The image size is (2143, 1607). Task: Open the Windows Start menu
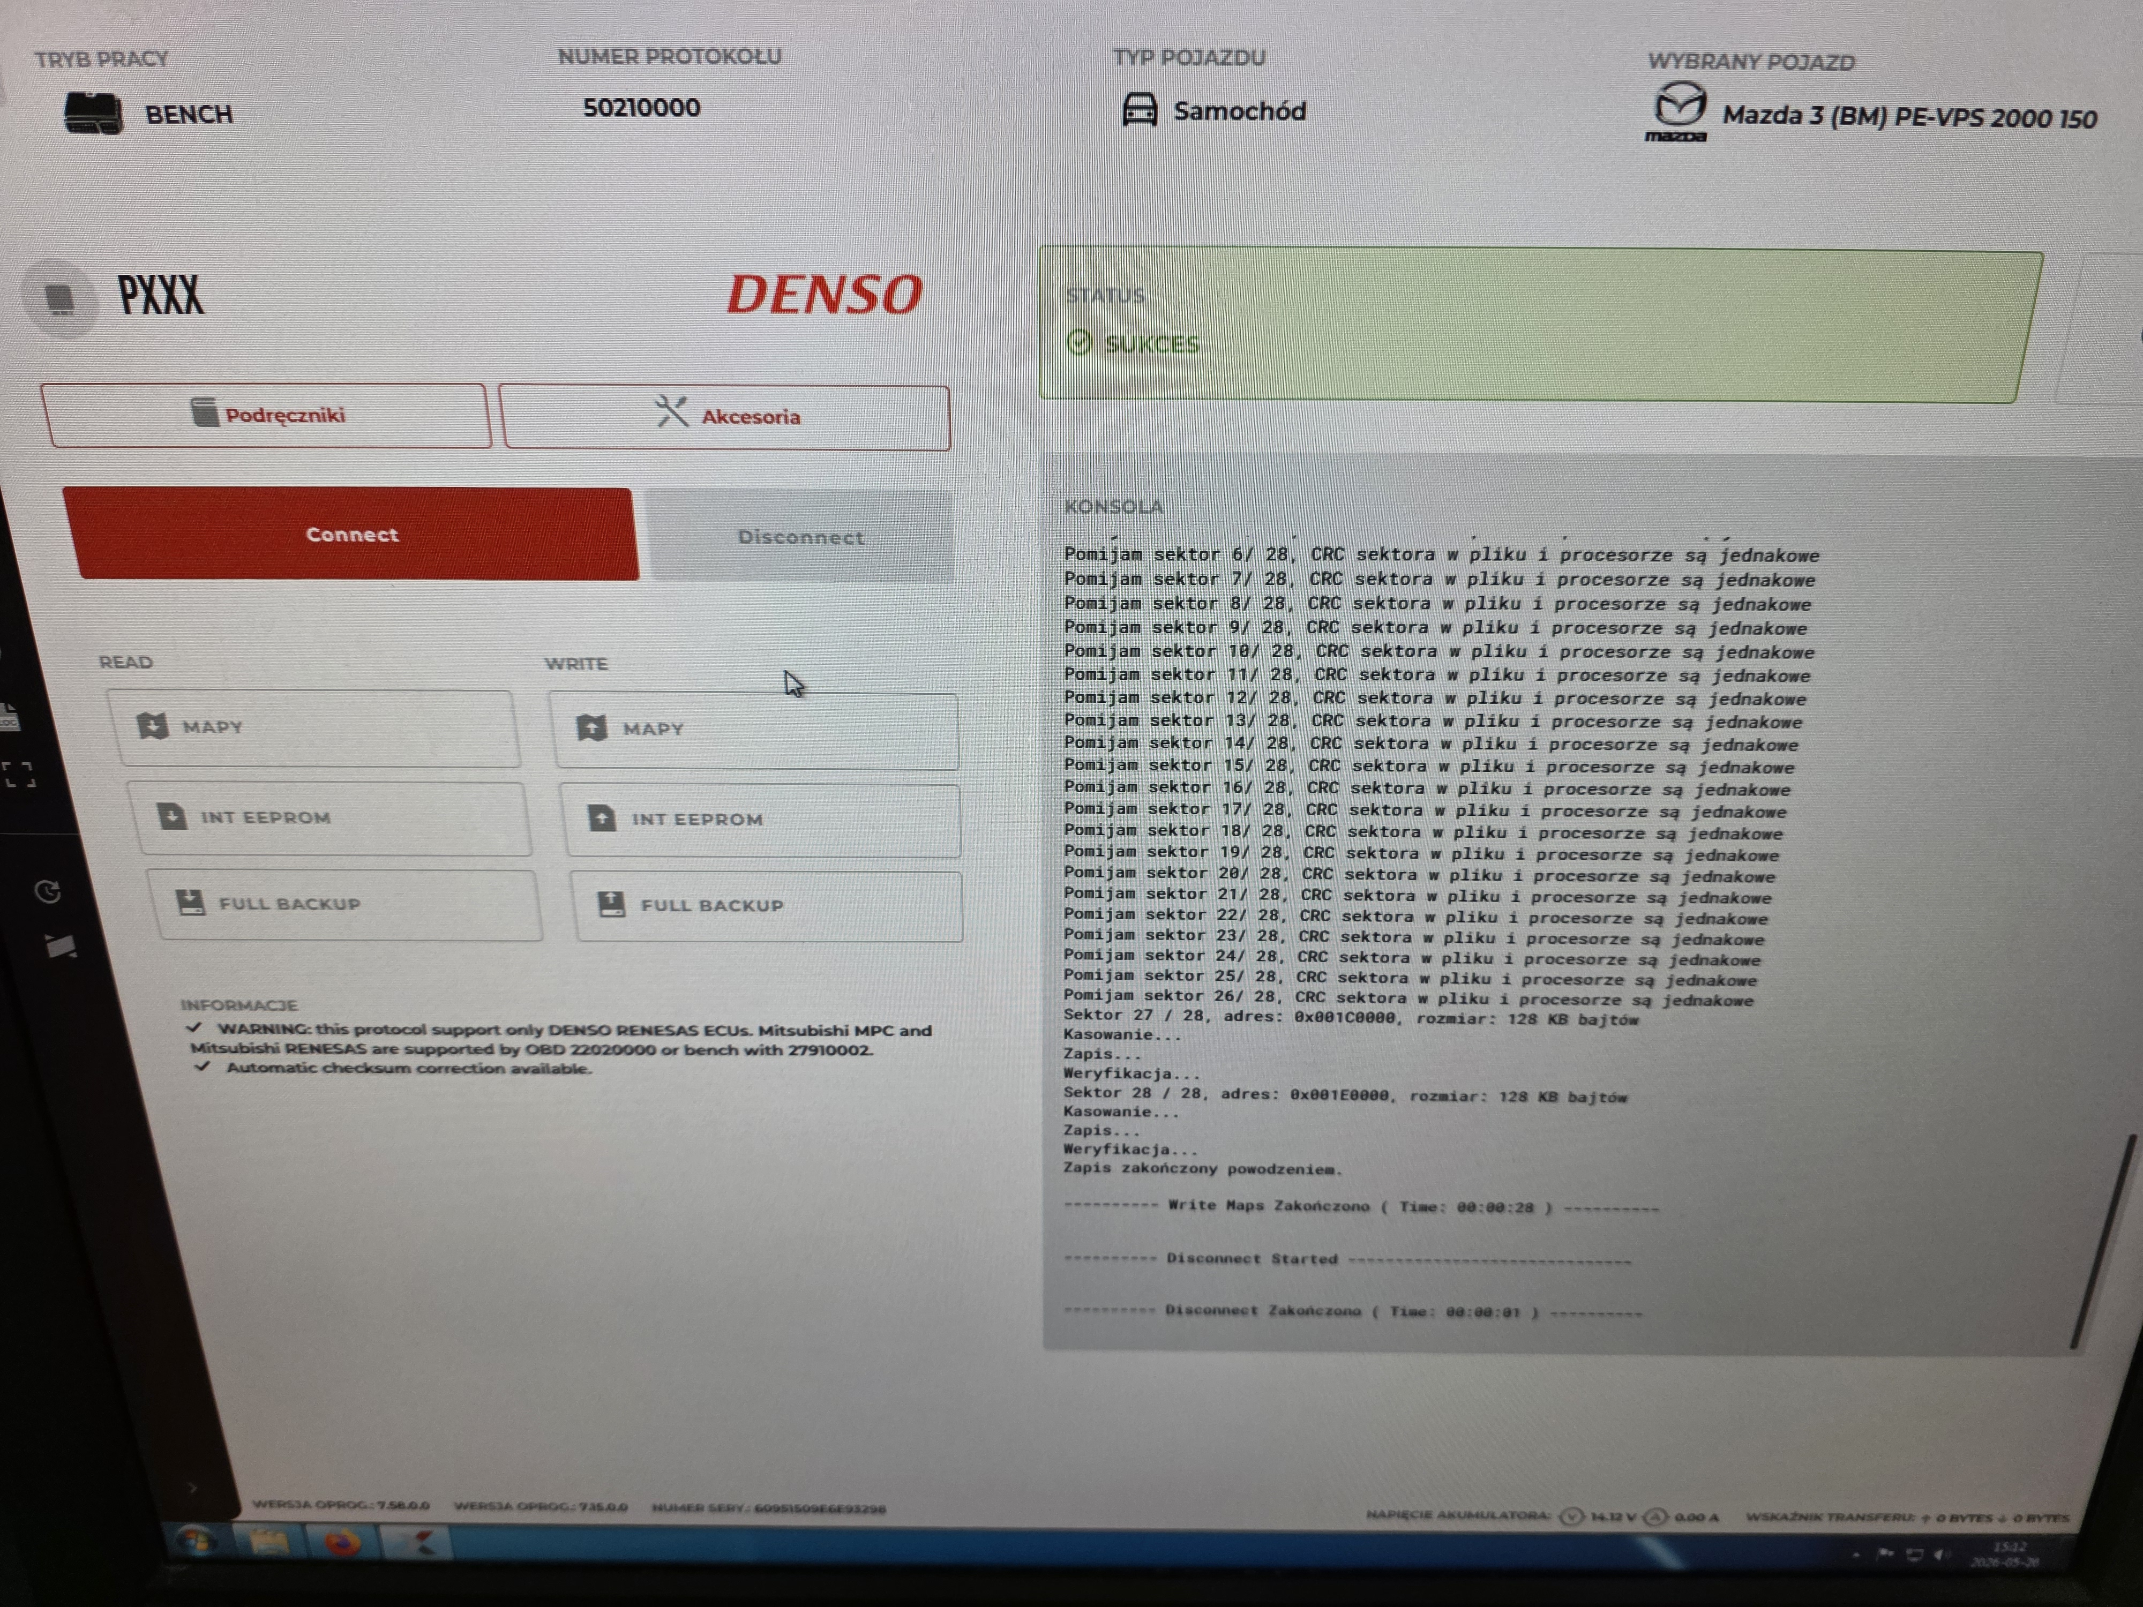(197, 1540)
